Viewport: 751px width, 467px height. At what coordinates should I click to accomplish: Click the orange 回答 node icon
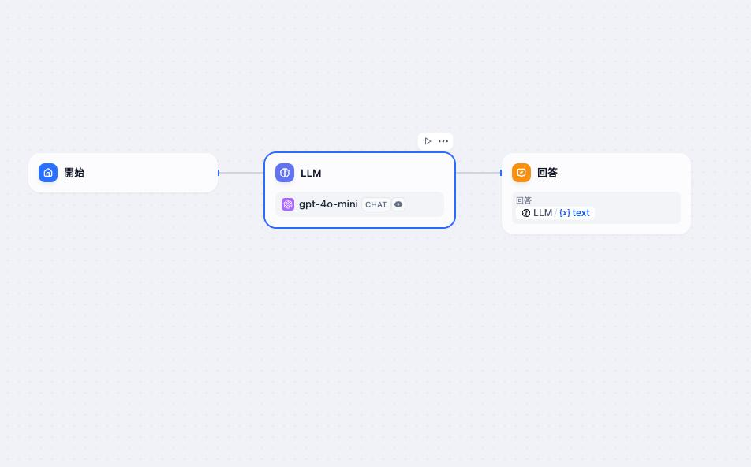521,173
